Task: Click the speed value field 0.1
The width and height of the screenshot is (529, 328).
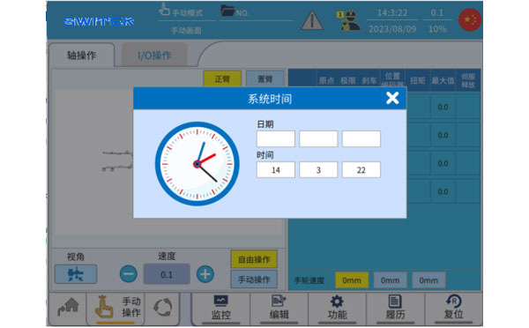Action: [x=167, y=274]
